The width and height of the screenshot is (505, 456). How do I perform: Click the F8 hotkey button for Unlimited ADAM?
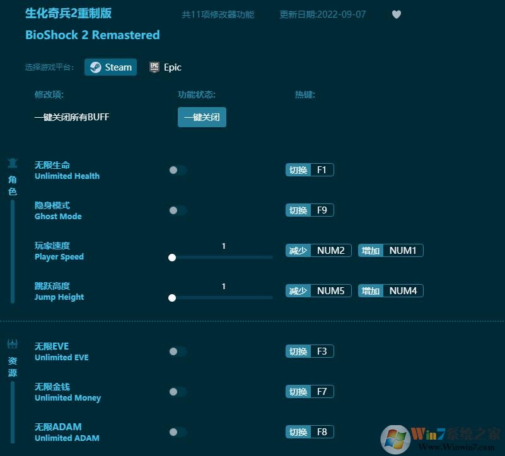click(309, 432)
